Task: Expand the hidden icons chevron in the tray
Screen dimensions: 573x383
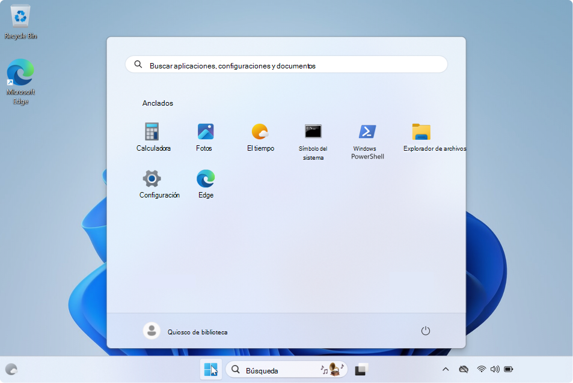Action: point(446,369)
